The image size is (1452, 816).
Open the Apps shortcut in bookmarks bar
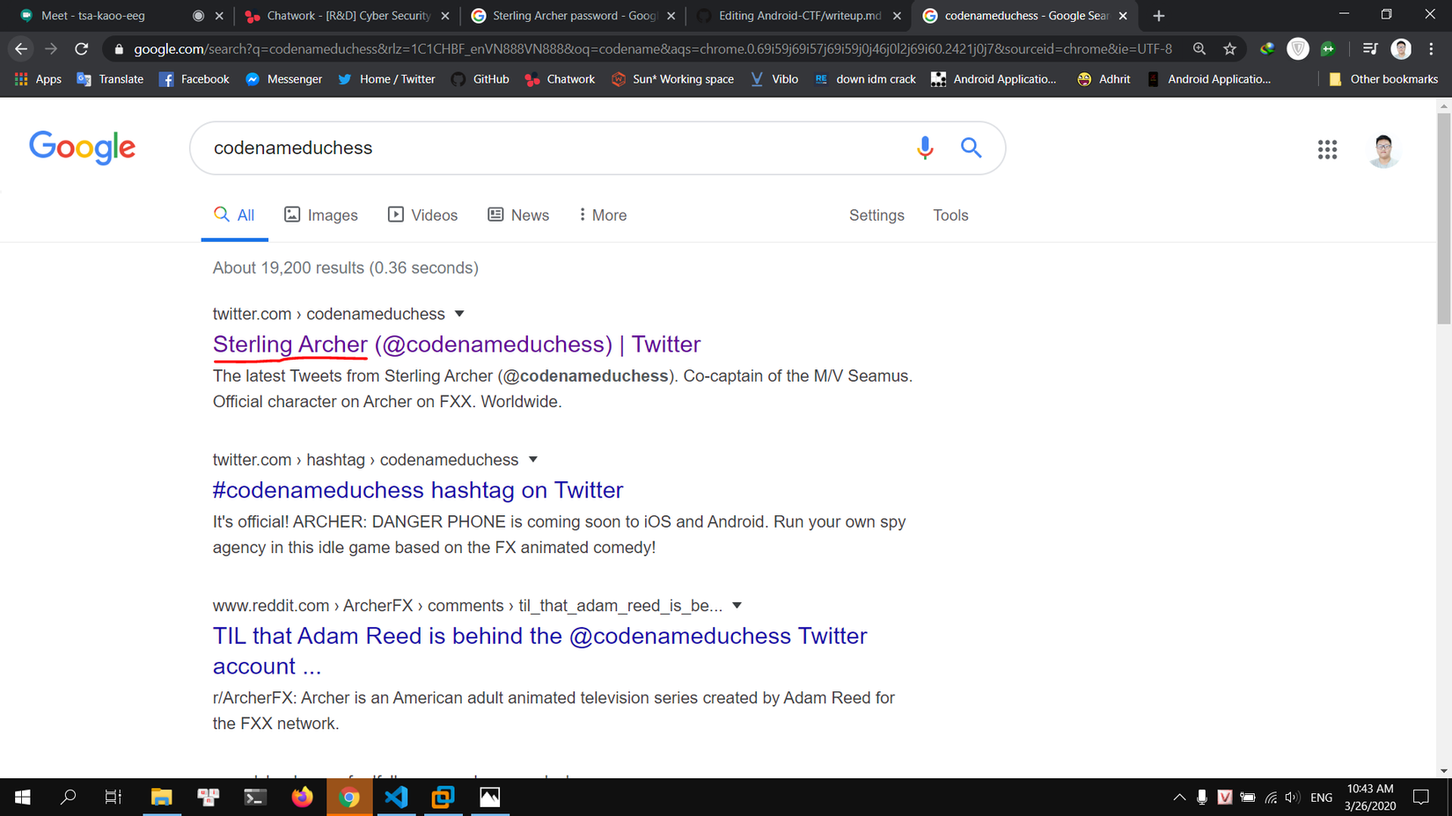tap(38, 79)
